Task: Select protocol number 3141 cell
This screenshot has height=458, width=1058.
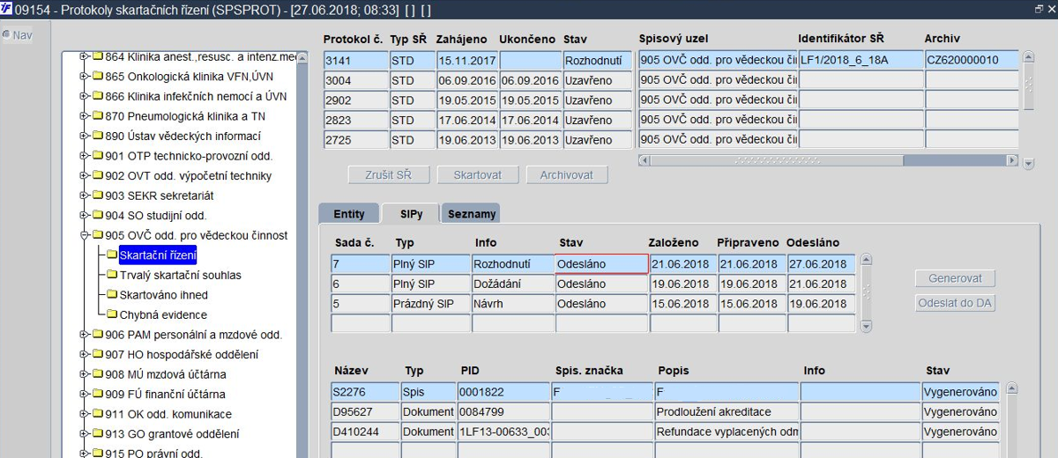Action: tap(355, 61)
